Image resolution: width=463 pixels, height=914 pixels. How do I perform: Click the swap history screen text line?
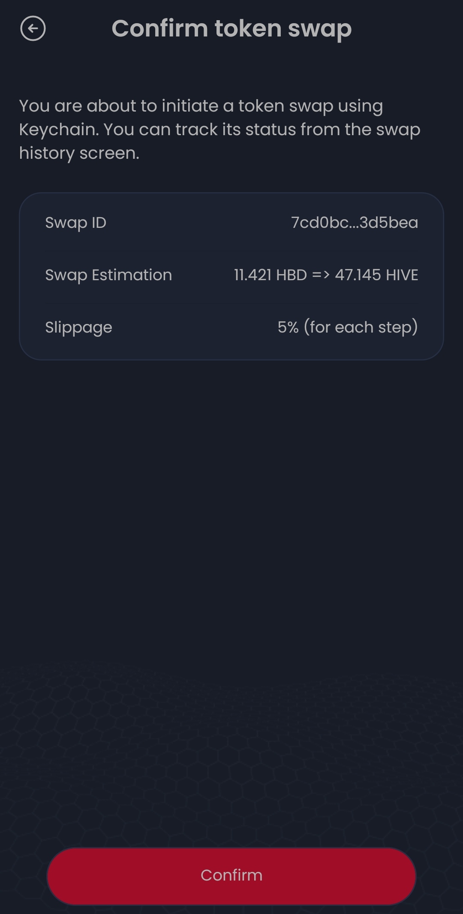79,153
